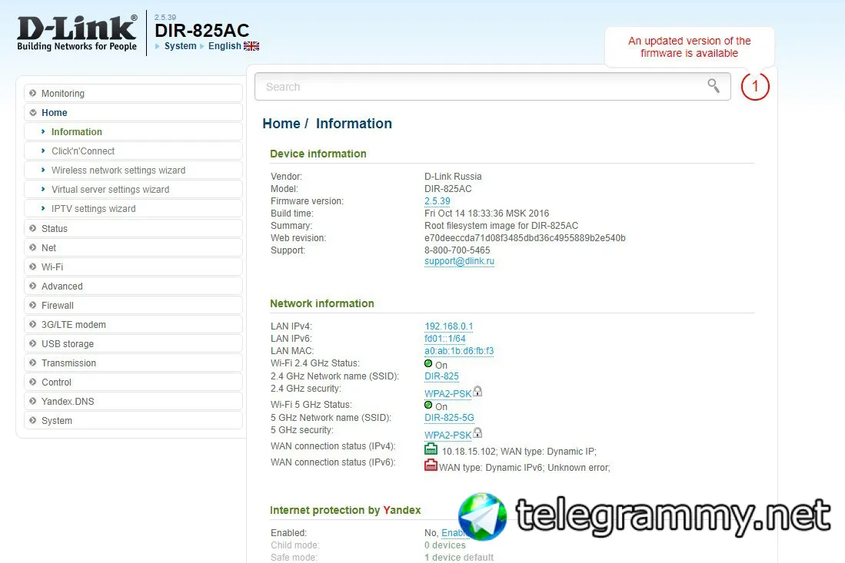Expand the Net menu section
The width and height of the screenshot is (845, 563).
click(x=133, y=247)
